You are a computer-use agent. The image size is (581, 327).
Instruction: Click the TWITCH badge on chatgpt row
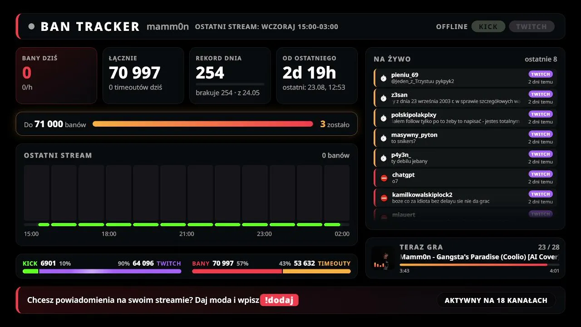[x=541, y=174]
